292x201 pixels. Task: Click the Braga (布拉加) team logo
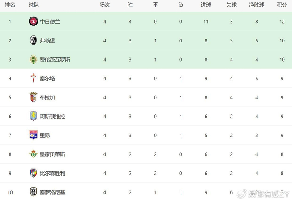[33, 97]
